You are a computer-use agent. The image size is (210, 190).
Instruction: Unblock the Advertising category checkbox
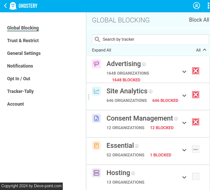point(196,71)
